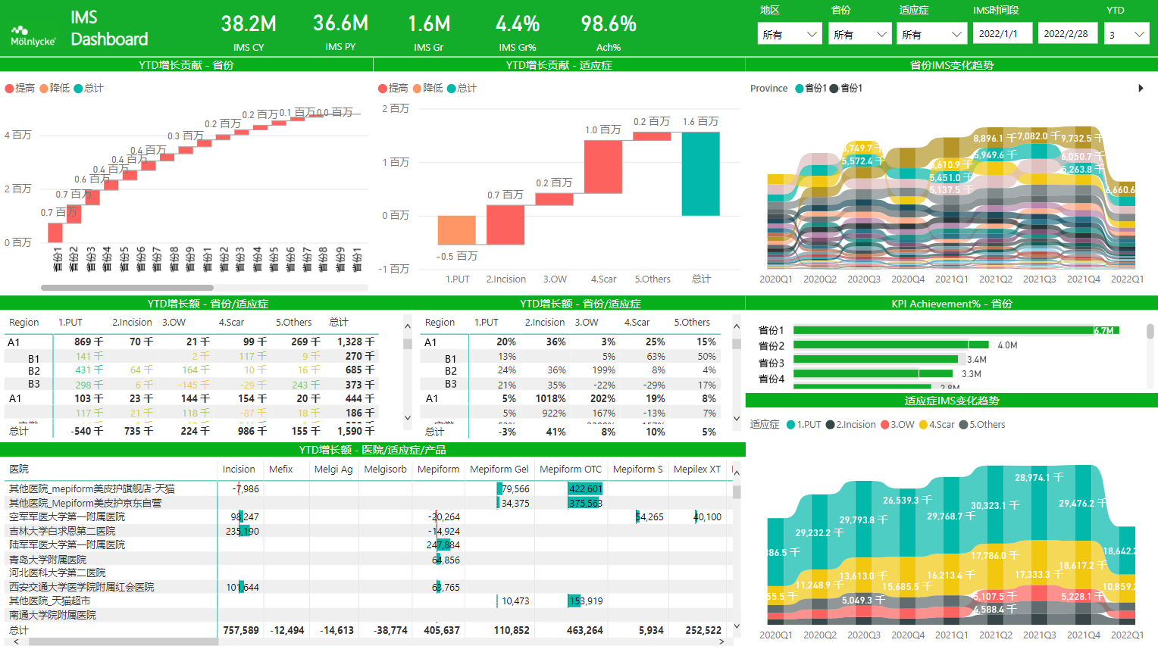The image size is (1158, 649).
Task: Click the B2 row label in growth value table
Action: [34, 371]
